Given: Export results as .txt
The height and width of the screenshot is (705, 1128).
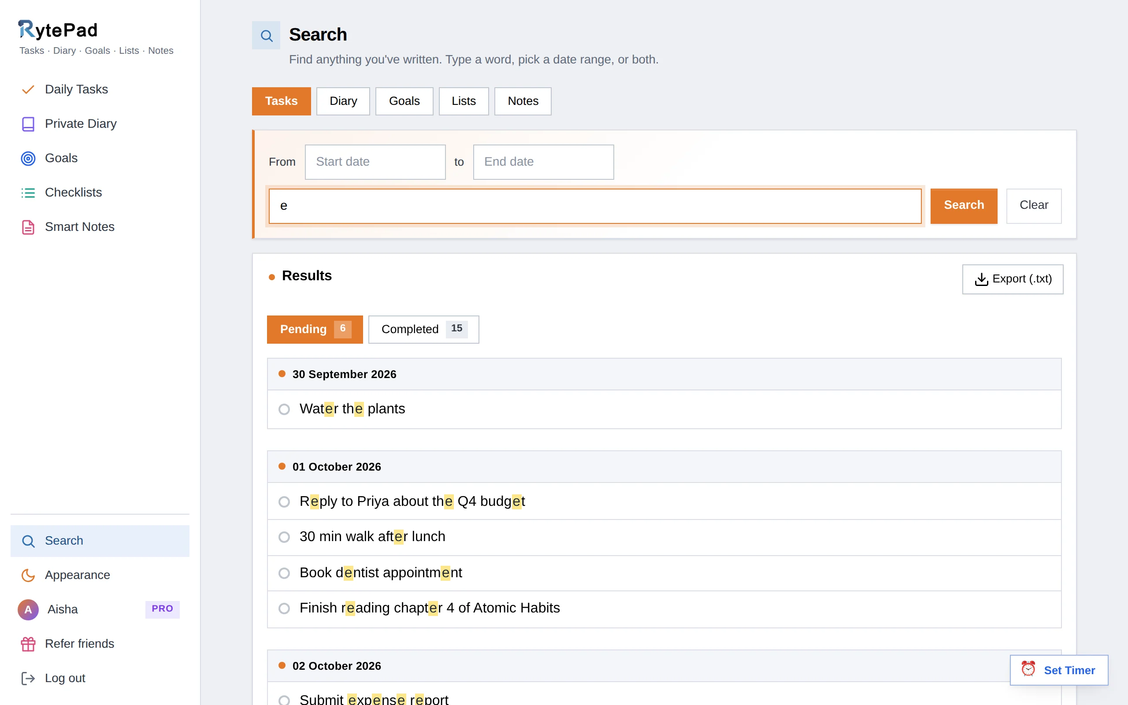Looking at the screenshot, I should (1013, 279).
